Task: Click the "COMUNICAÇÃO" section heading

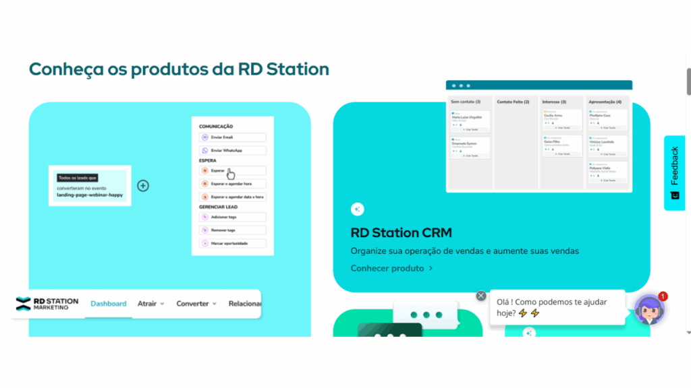Action: tap(216, 126)
